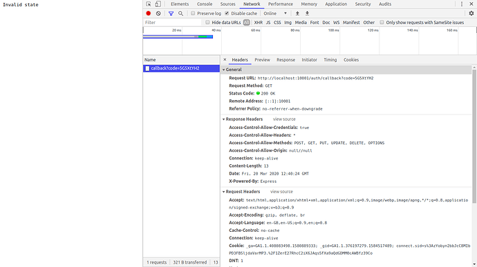Stop recording network log red button

point(149,13)
